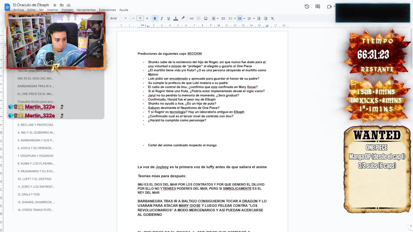413x232 pixels.
Task: Click bullet 'Confirmado, Harald fue el peor rey de Elbaph'
Action: (x=182, y=99)
